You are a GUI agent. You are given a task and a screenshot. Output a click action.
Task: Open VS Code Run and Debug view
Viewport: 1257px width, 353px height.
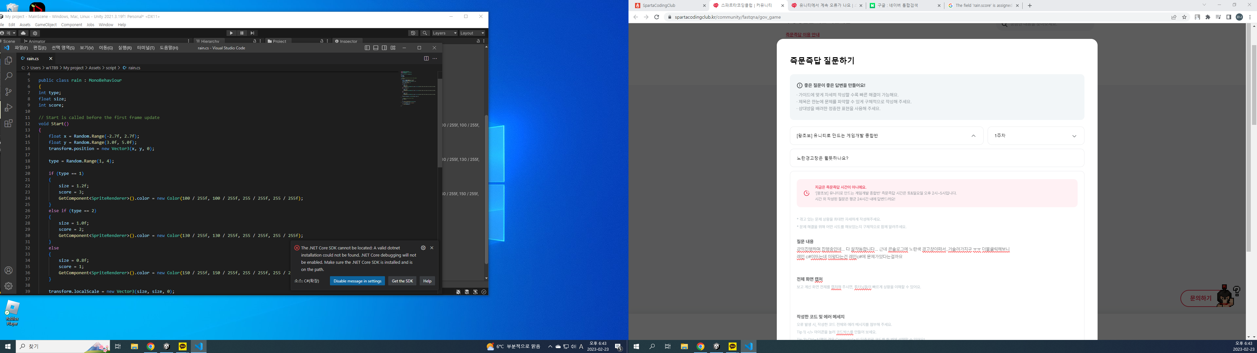(8, 108)
